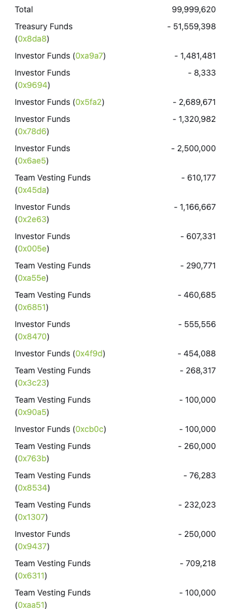This screenshot has width=230, height=609.
Task: Open the 0x763b Team Vesting address
Action: tap(32, 459)
